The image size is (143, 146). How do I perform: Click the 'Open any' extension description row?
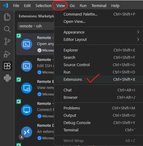coord(46,44)
